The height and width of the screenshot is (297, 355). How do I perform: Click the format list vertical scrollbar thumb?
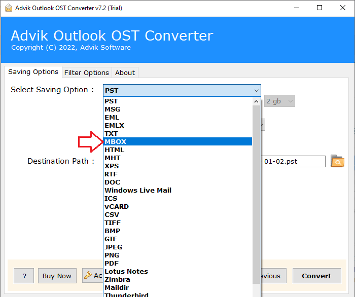256,195
